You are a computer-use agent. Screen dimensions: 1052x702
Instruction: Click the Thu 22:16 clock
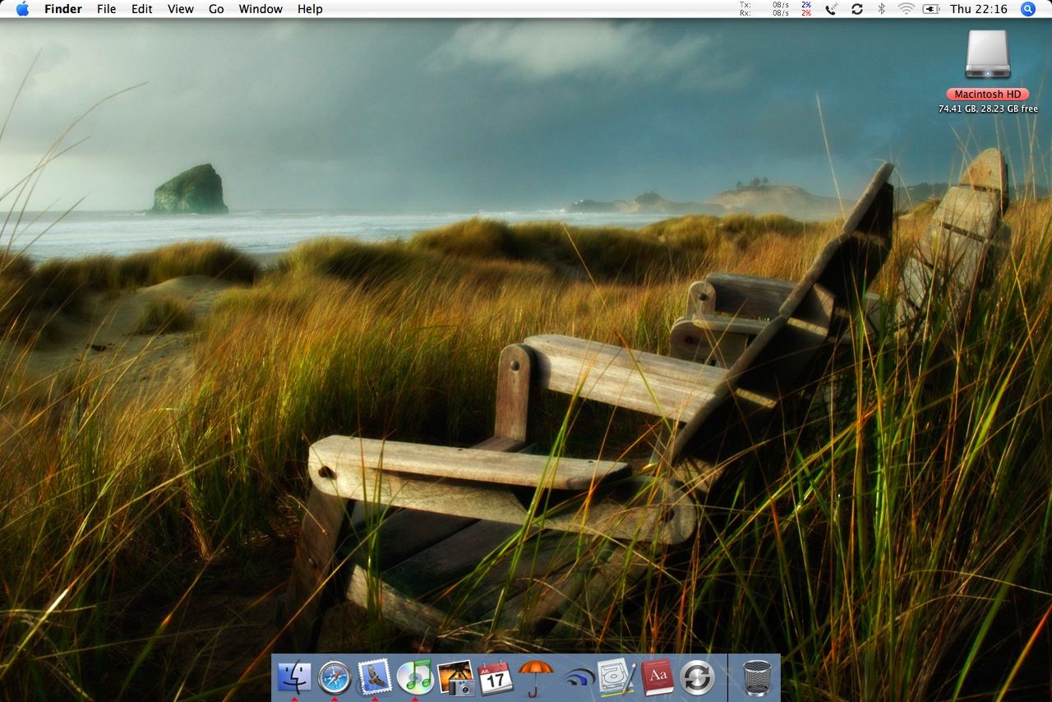click(978, 9)
